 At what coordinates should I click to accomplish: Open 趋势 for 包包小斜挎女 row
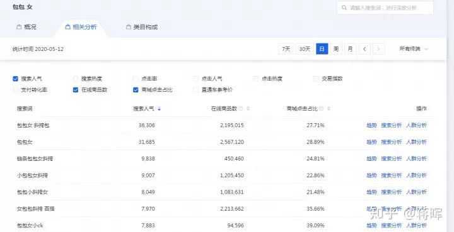click(x=372, y=192)
